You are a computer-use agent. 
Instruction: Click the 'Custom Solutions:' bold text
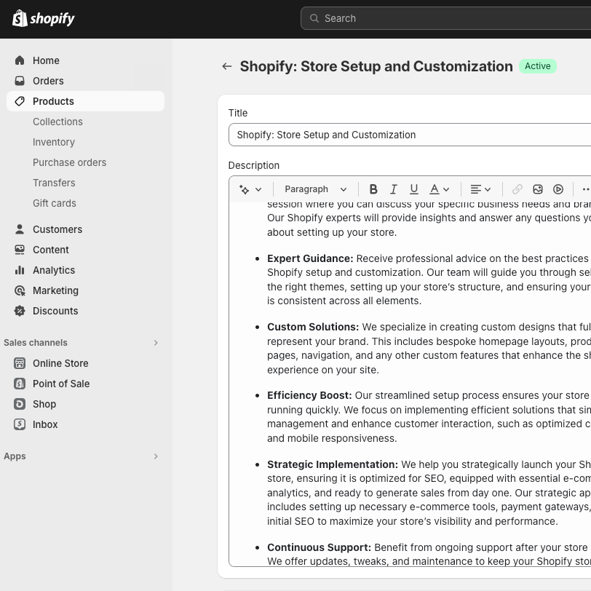(313, 327)
